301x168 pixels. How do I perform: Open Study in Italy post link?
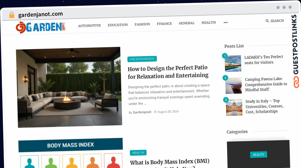(x=265, y=106)
